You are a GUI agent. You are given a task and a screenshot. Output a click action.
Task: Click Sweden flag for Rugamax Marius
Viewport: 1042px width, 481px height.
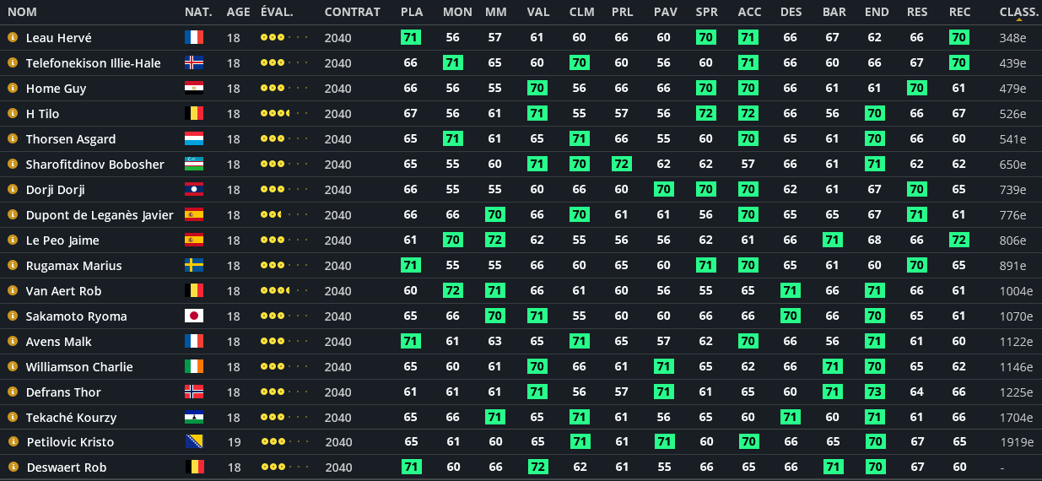(194, 265)
